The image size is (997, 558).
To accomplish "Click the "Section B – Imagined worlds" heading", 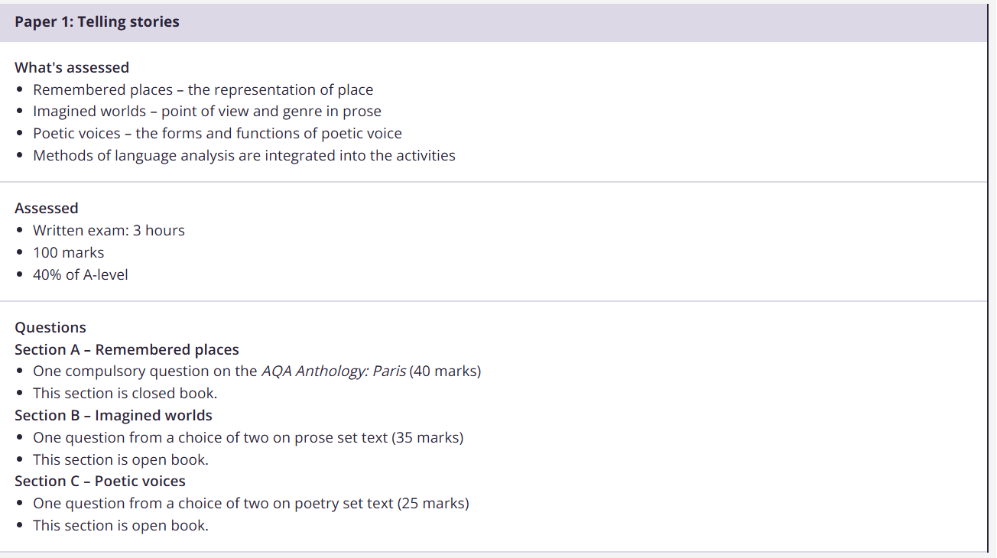I will coord(113,415).
